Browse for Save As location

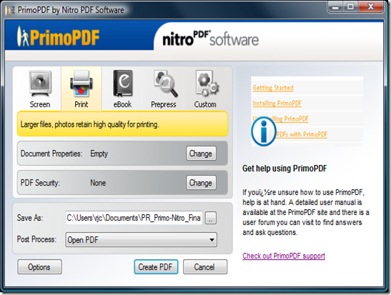211,218
